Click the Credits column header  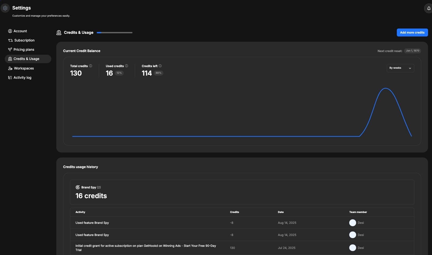coord(235,212)
